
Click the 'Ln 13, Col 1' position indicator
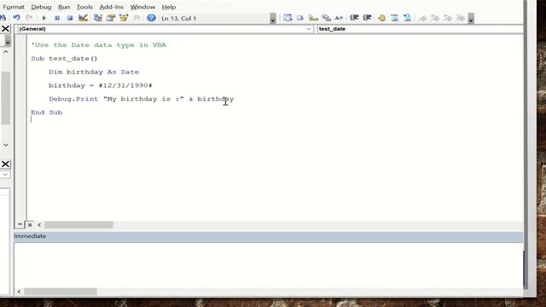(179, 19)
